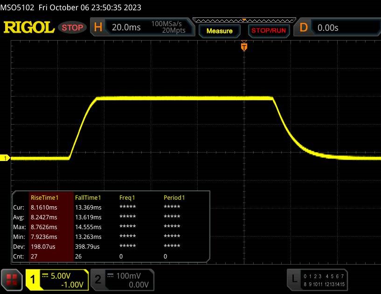Open the red grid function menu icon
This screenshot has height=294, width=381.
[x=12, y=280]
